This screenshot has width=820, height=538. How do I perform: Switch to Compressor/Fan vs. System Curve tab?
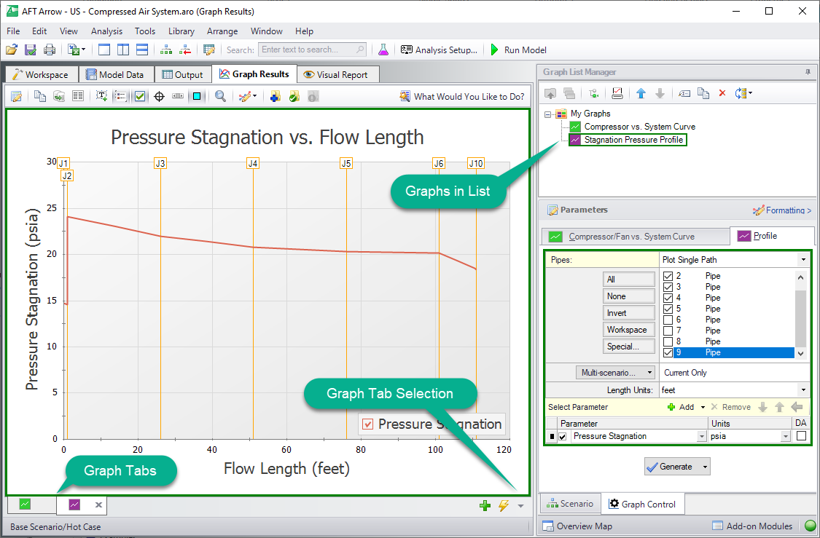(636, 237)
